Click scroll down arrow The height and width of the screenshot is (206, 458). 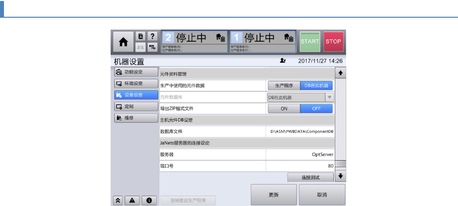pyautogui.click(x=340, y=176)
